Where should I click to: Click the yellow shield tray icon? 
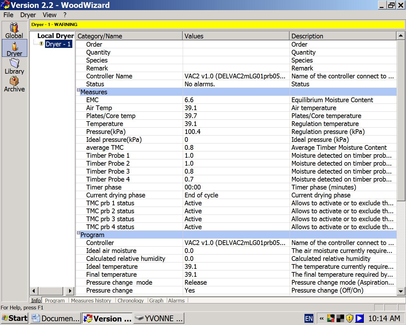[350, 318]
